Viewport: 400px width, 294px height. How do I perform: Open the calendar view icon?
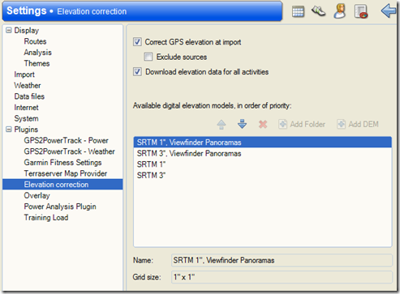tap(298, 11)
